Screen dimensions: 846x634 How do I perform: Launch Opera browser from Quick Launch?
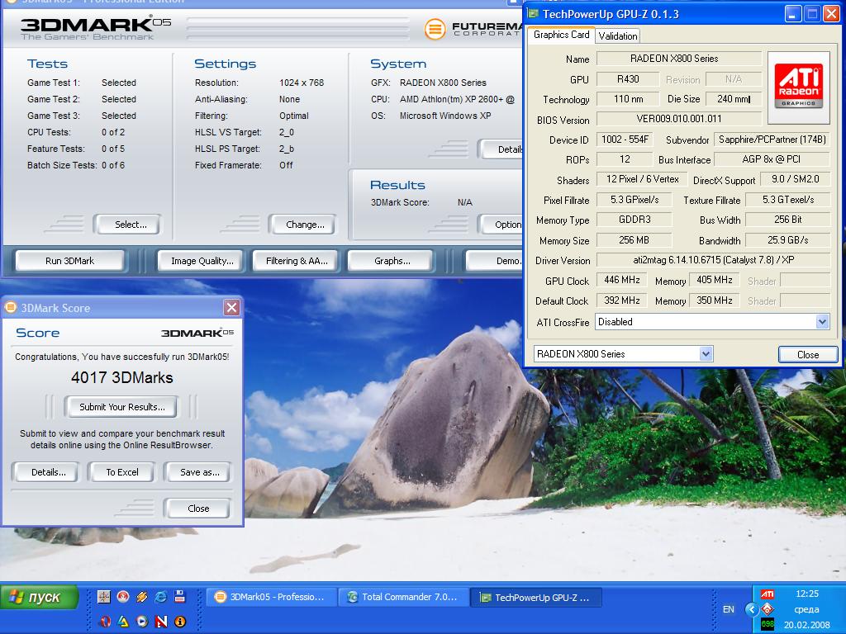click(x=105, y=622)
